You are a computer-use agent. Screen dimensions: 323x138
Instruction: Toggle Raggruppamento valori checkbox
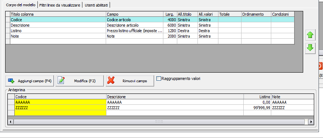[159, 78]
